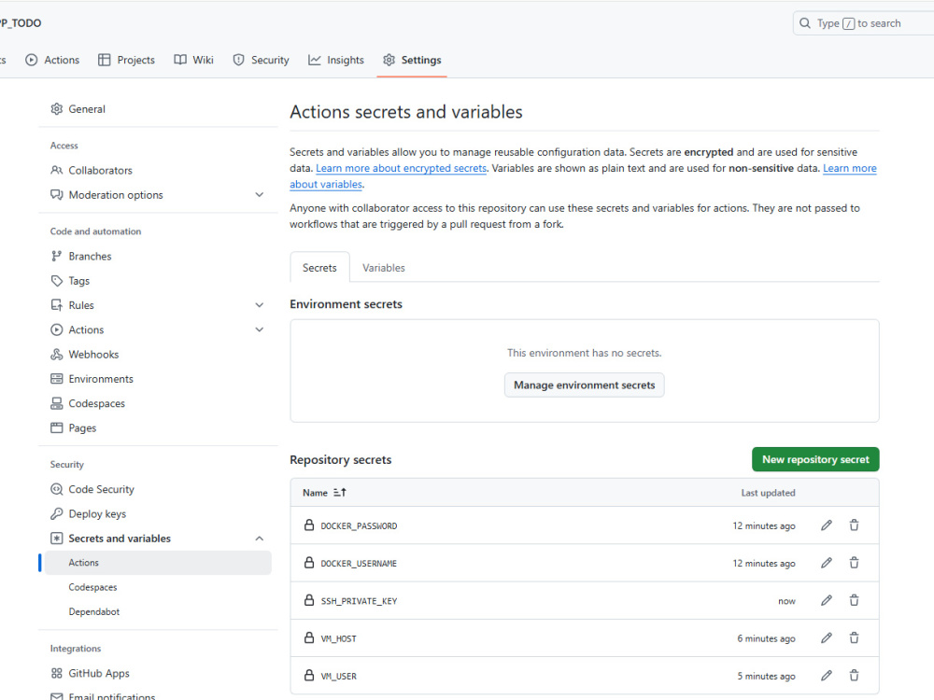This screenshot has height=700, width=934.
Task: Expand the sidebar Actions submenu chevron
Action: (259, 329)
